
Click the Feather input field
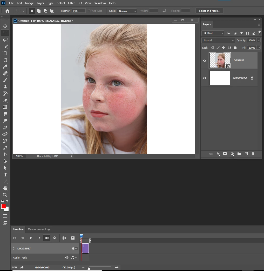point(79,11)
